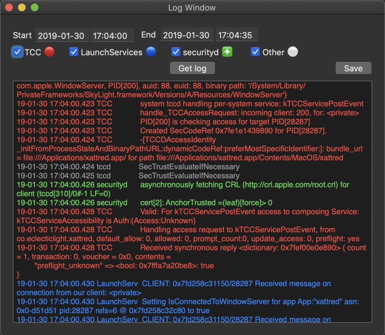Click the white Other color dot
The width and height of the screenshot is (385, 335).
[293, 52]
